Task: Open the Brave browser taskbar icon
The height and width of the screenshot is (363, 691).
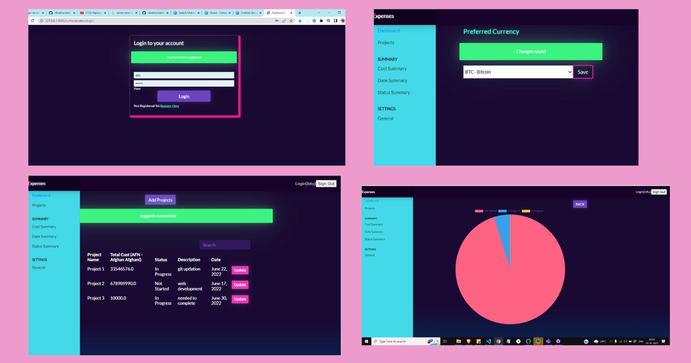Action: point(469,341)
